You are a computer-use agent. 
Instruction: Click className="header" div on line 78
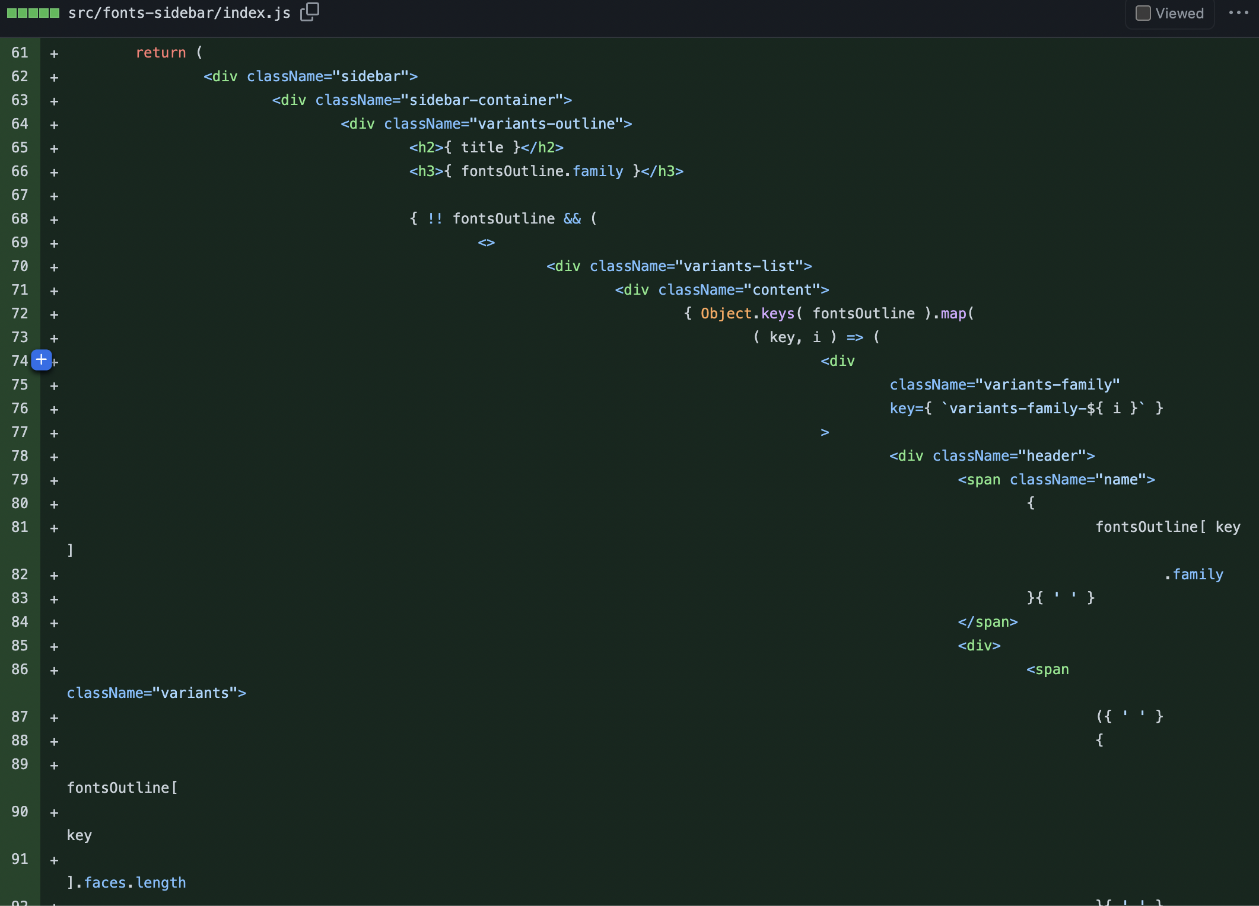pos(992,456)
